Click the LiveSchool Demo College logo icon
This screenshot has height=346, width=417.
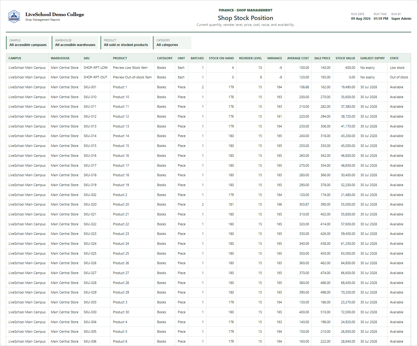(x=14, y=16)
